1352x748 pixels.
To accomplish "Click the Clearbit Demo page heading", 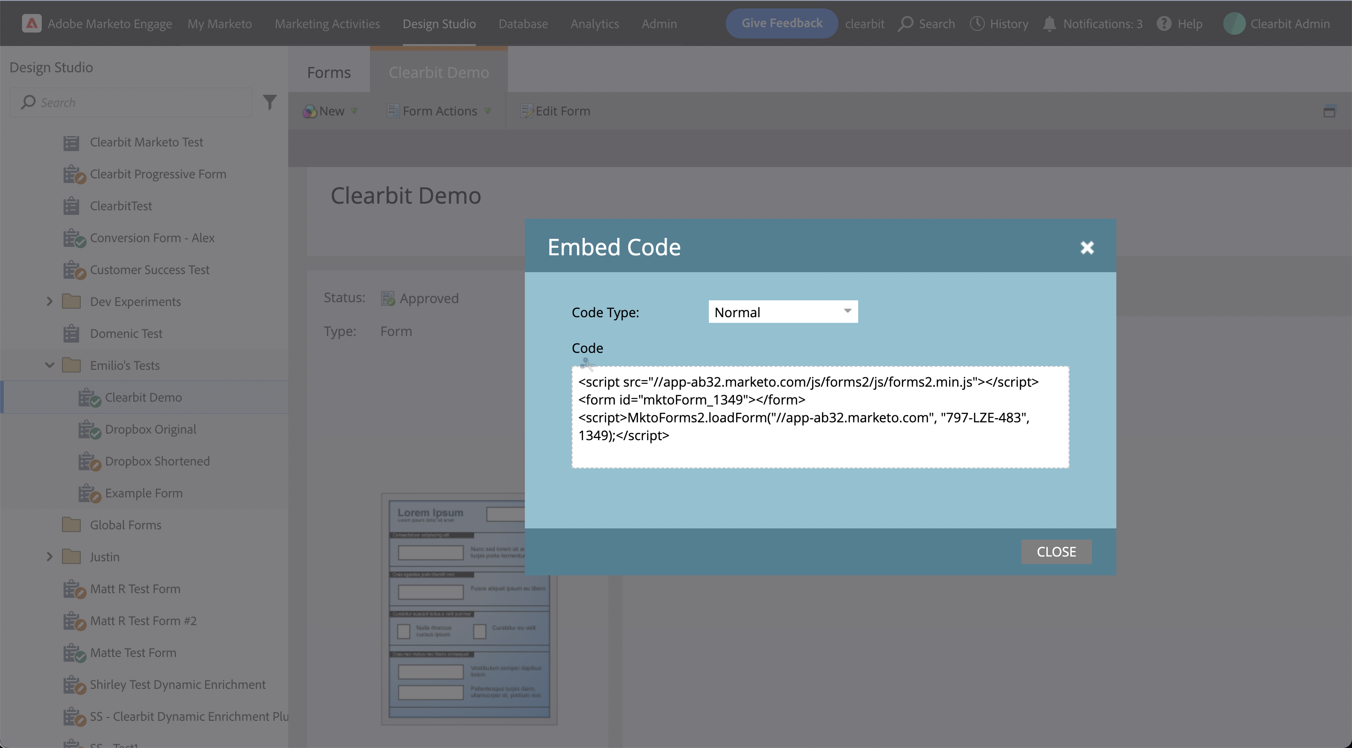I will tap(406, 196).
